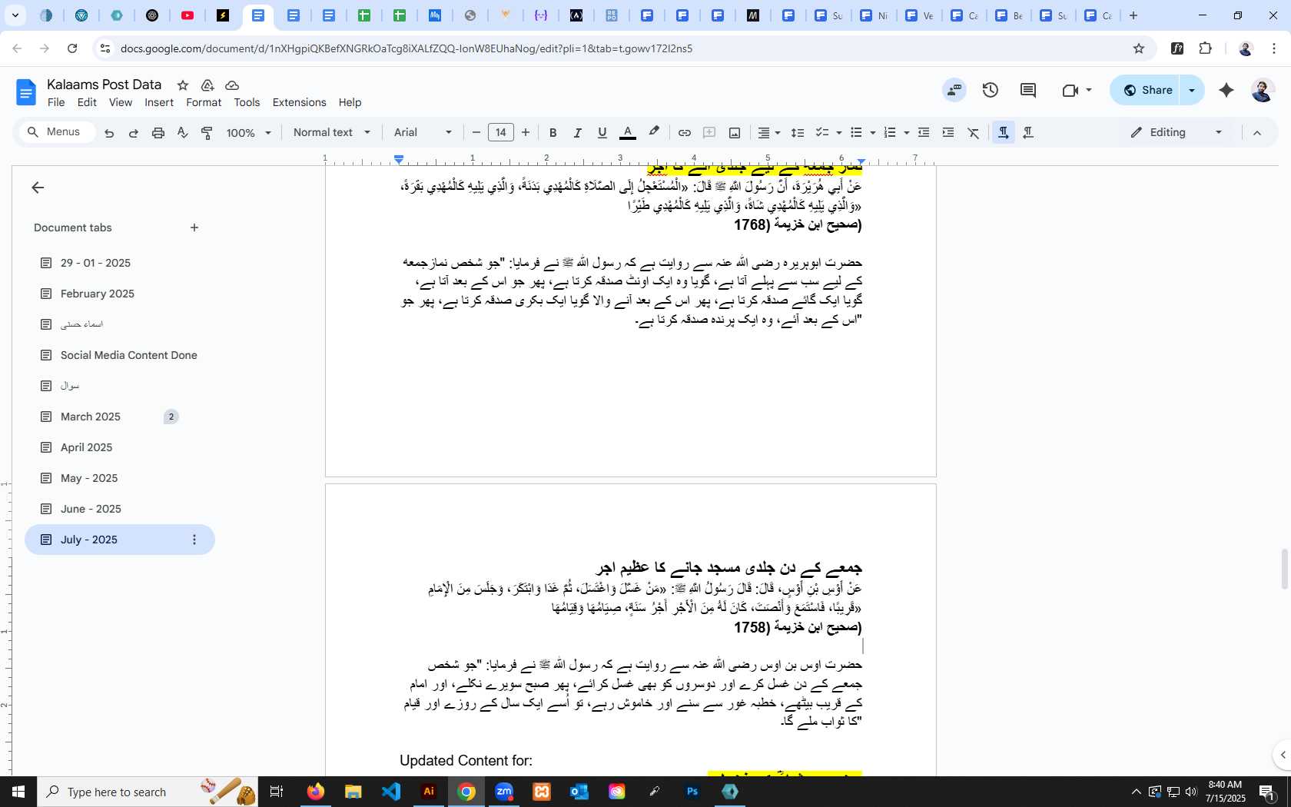Screen dimensions: 1291x807
Task: Increase font size plus button
Action: click(x=526, y=132)
